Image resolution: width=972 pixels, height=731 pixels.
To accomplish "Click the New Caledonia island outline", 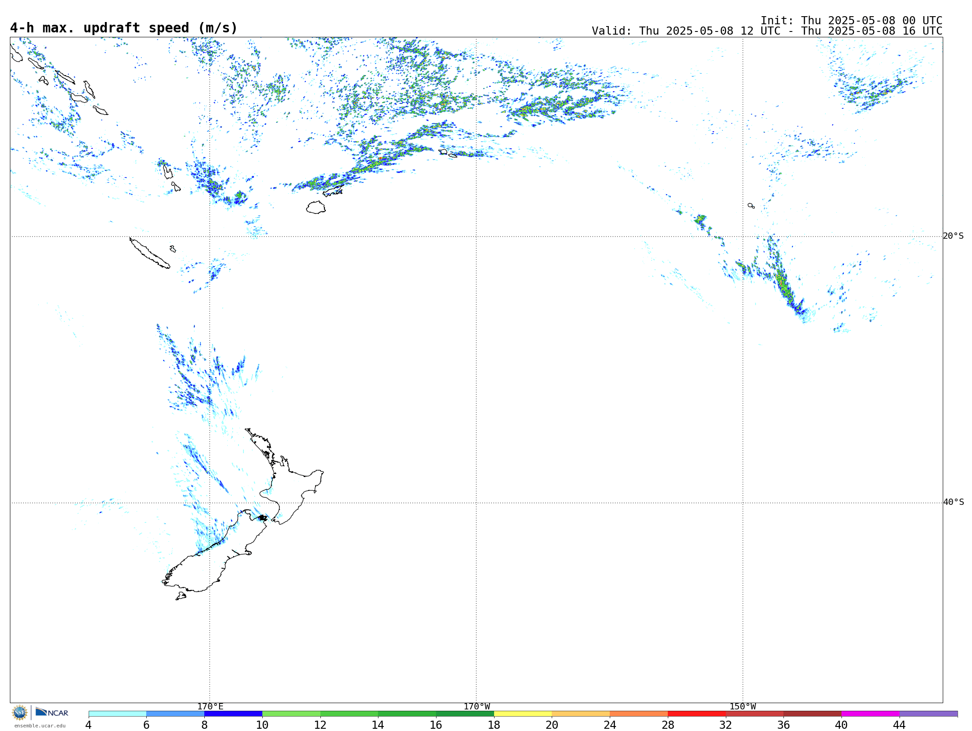I will click(149, 253).
